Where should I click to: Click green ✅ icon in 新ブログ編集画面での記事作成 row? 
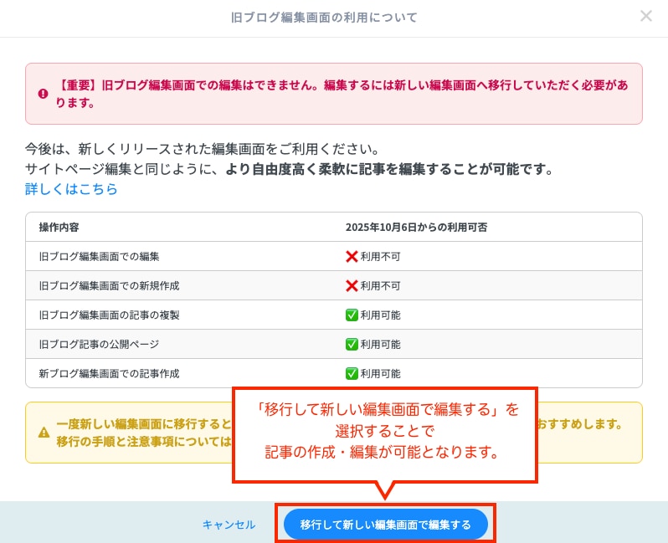352,373
